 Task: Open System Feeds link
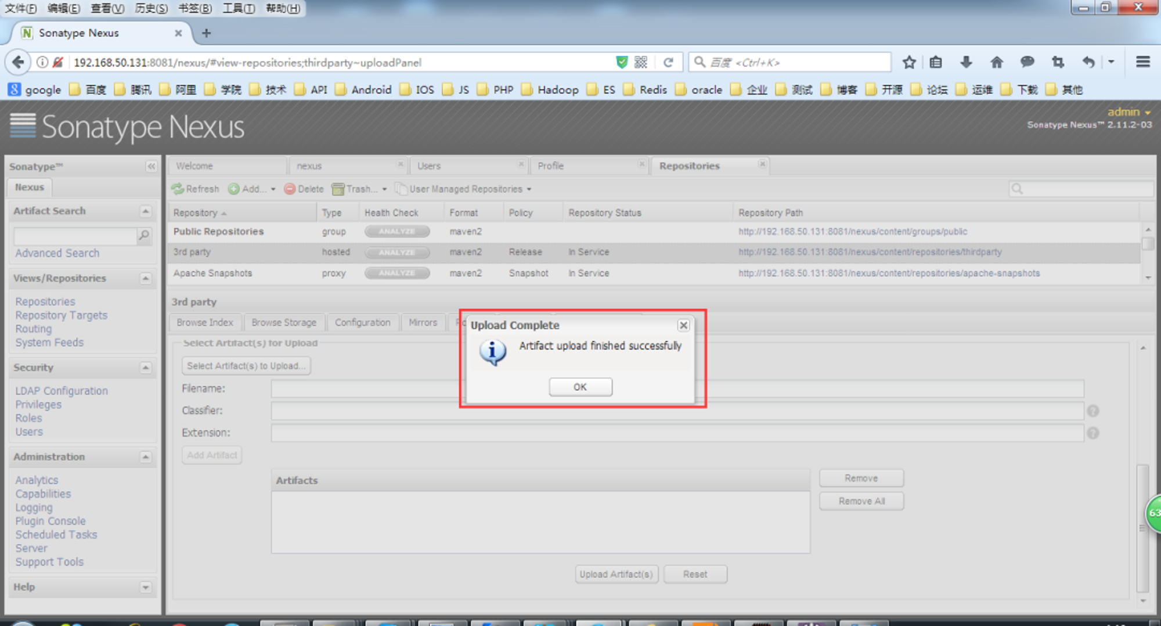[49, 343]
